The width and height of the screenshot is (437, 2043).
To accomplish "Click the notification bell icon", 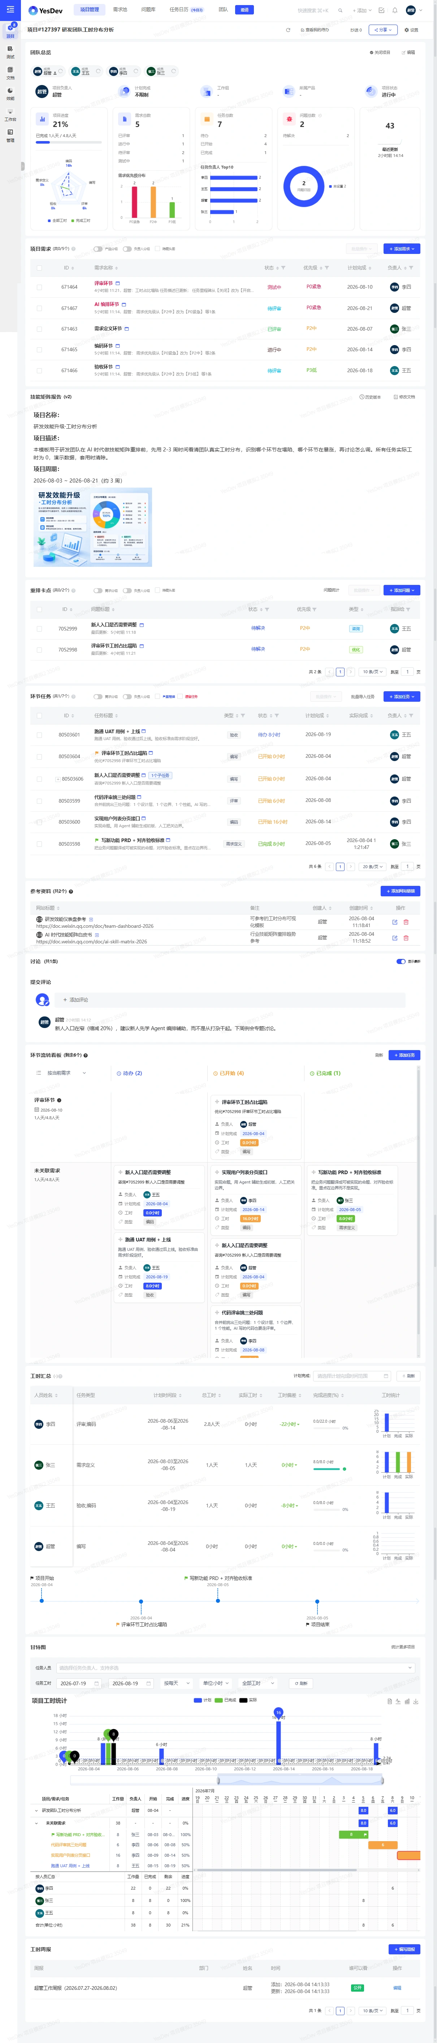I will pyautogui.click(x=395, y=10).
